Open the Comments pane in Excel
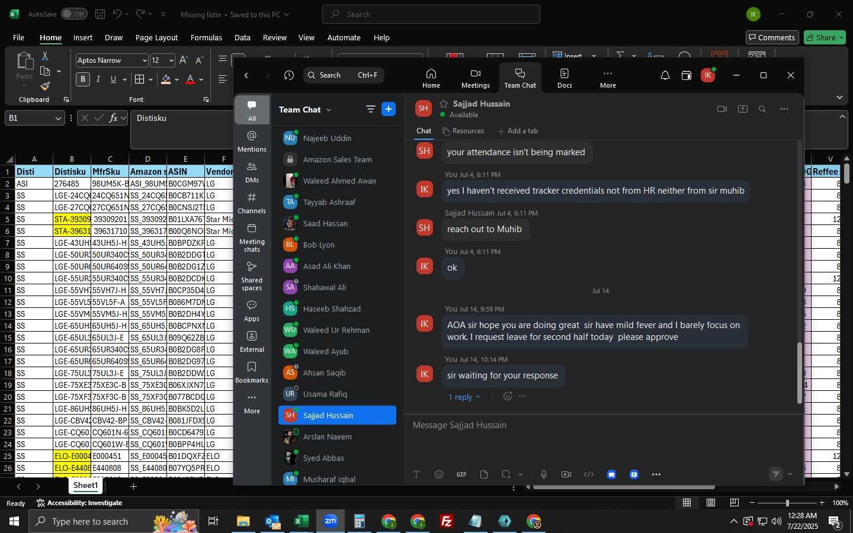 [772, 37]
